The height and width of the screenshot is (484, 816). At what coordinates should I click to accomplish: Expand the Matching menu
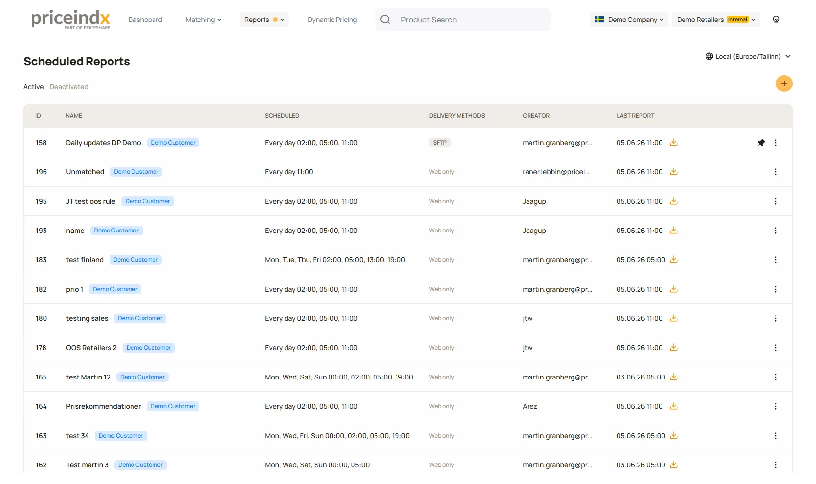[x=203, y=20]
